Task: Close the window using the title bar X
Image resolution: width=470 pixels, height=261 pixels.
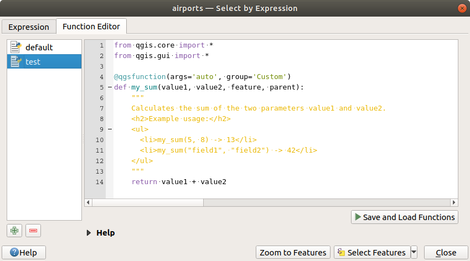Action: 461,8
